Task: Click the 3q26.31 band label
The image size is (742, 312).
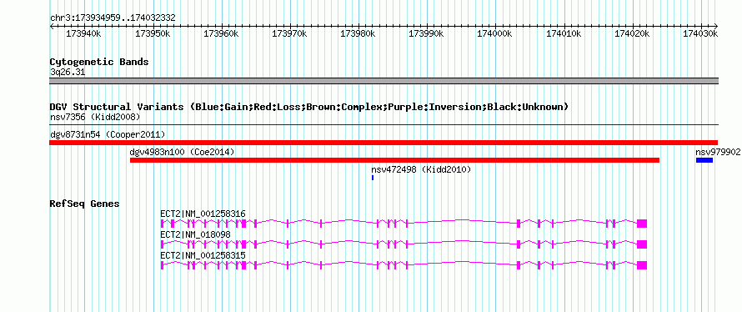Action: pos(68,73)
